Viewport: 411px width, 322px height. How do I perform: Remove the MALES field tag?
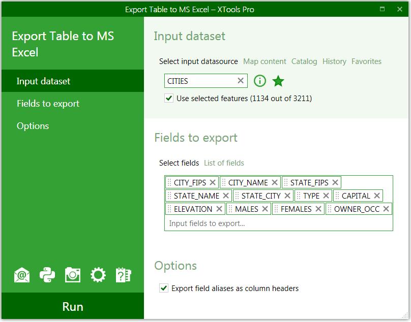point(265,209)
